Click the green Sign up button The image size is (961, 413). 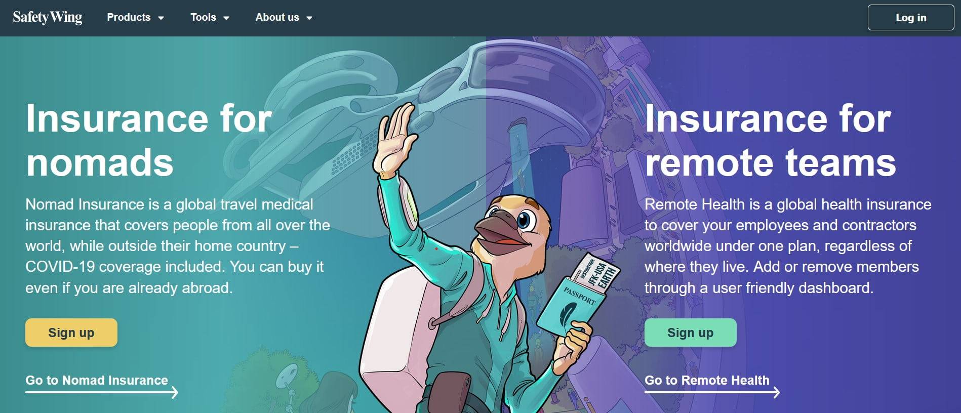pos(690,333)
